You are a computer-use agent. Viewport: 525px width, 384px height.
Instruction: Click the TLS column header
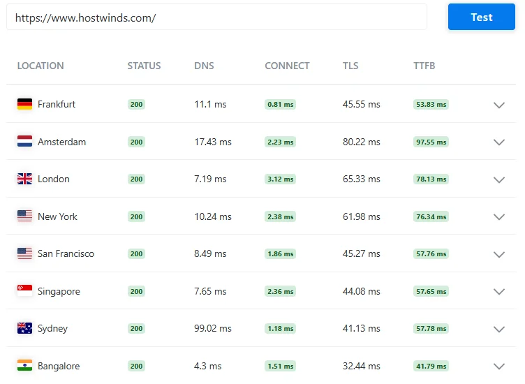point(350,66)
